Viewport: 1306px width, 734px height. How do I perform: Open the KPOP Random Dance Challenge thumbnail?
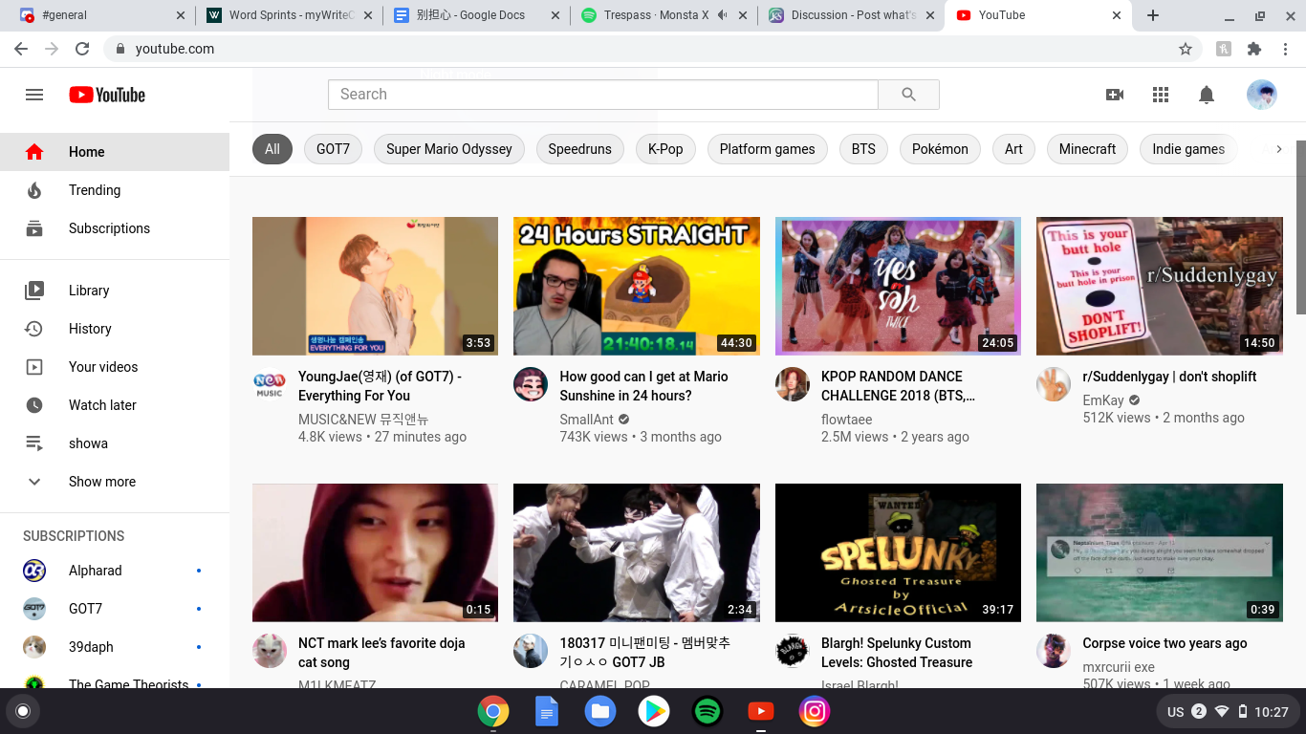point(898,286)
